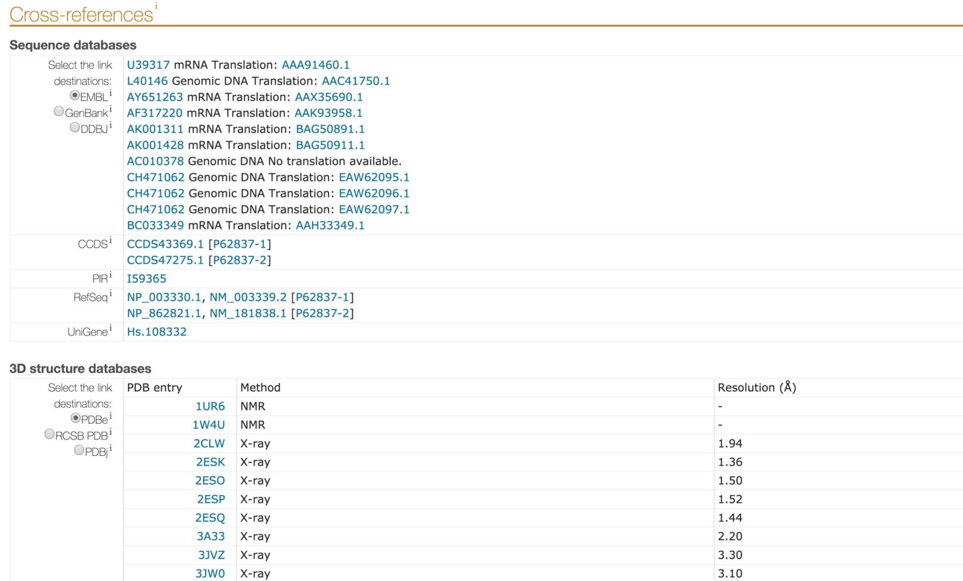Click the info icon next to RCSB PDB
The height and width of the screenshot is (581, 963).
coord(110,432)
